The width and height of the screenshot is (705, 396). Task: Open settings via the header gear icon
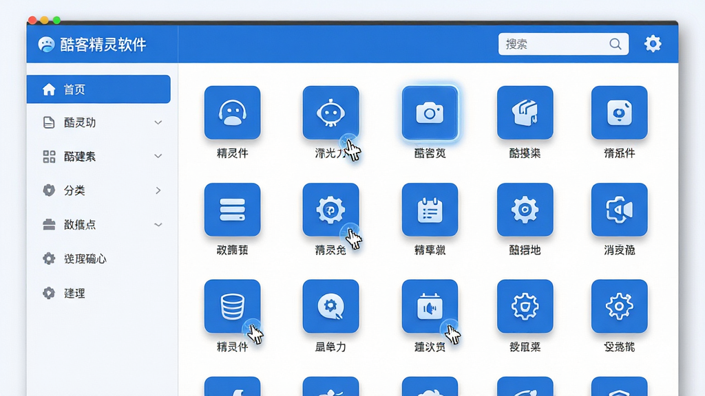[653, 44]
